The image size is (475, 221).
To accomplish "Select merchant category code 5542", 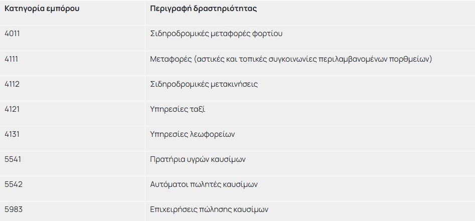I will pyautogui.click(x=13, y=184).
